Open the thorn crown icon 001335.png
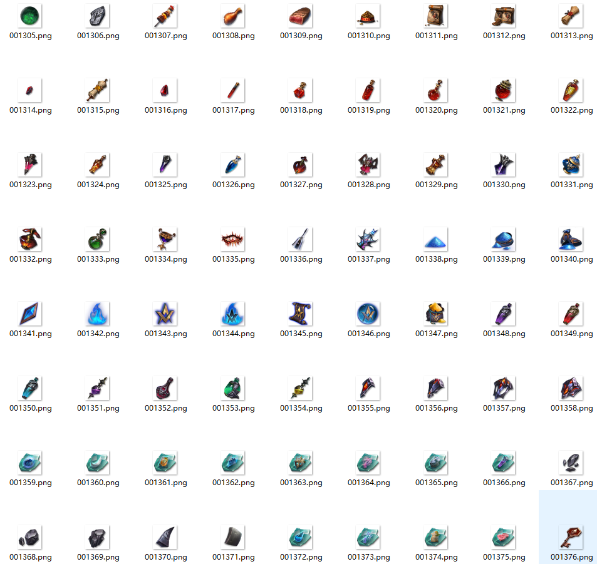Viewport: 597px width, 564px height. 233,239
